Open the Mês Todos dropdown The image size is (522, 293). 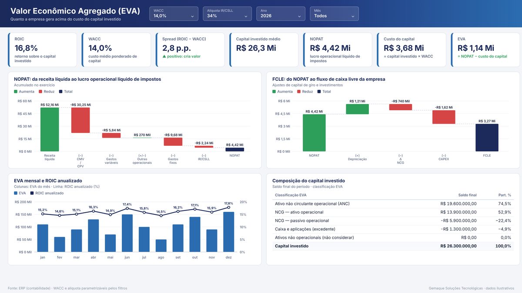tap(334, 13)
